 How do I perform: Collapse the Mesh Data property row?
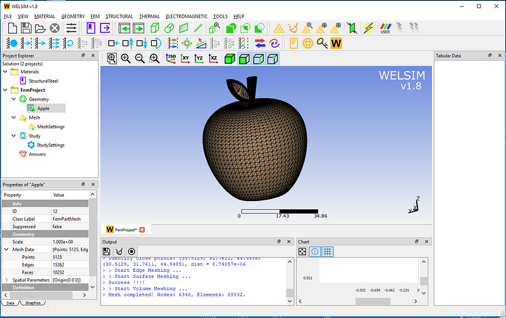pos(7,249)
